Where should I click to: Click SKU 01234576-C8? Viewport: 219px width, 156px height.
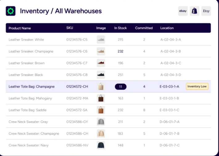[77, 75]
